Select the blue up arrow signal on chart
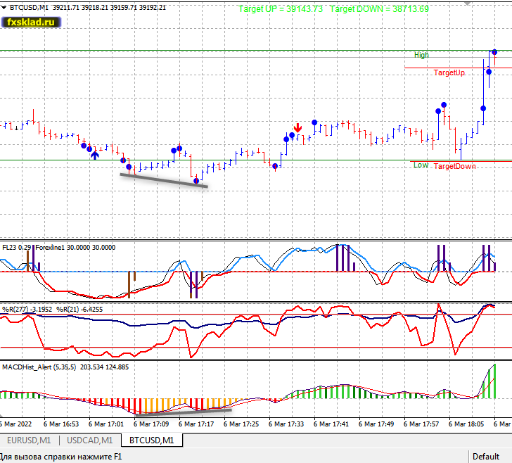Image resolution: width=512 pixels, height=463 pixels. coord(95,155)
